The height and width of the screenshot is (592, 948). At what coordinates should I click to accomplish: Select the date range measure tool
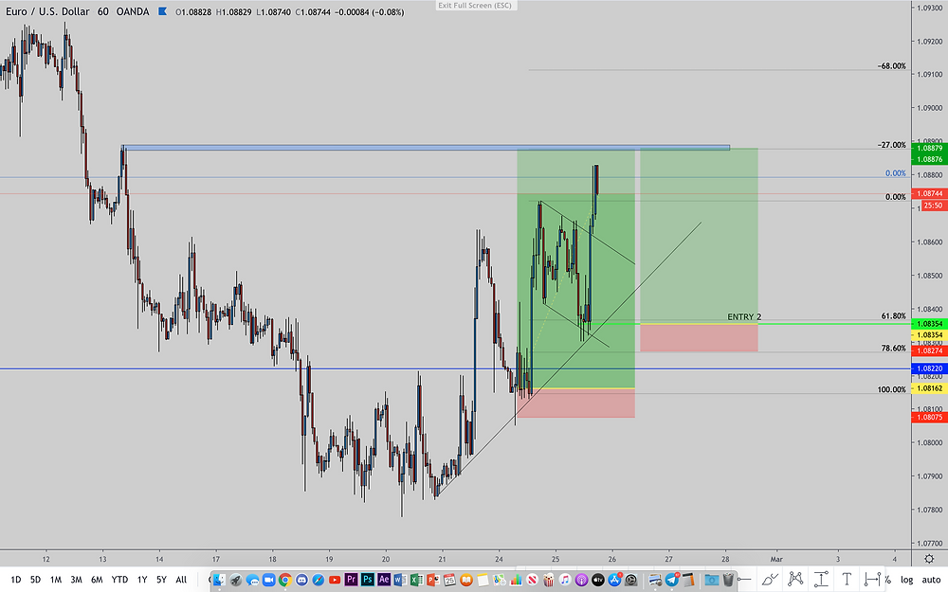[872, 580]
